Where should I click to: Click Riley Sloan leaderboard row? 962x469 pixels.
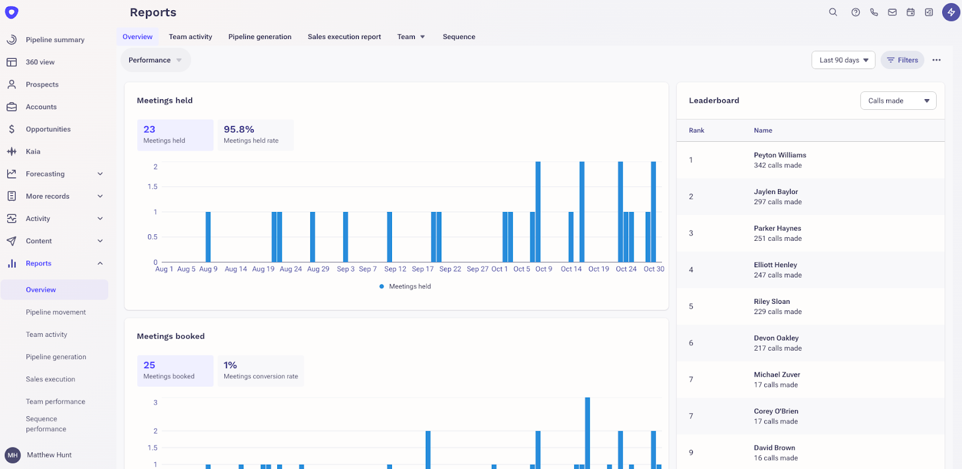tap(810, 306)
